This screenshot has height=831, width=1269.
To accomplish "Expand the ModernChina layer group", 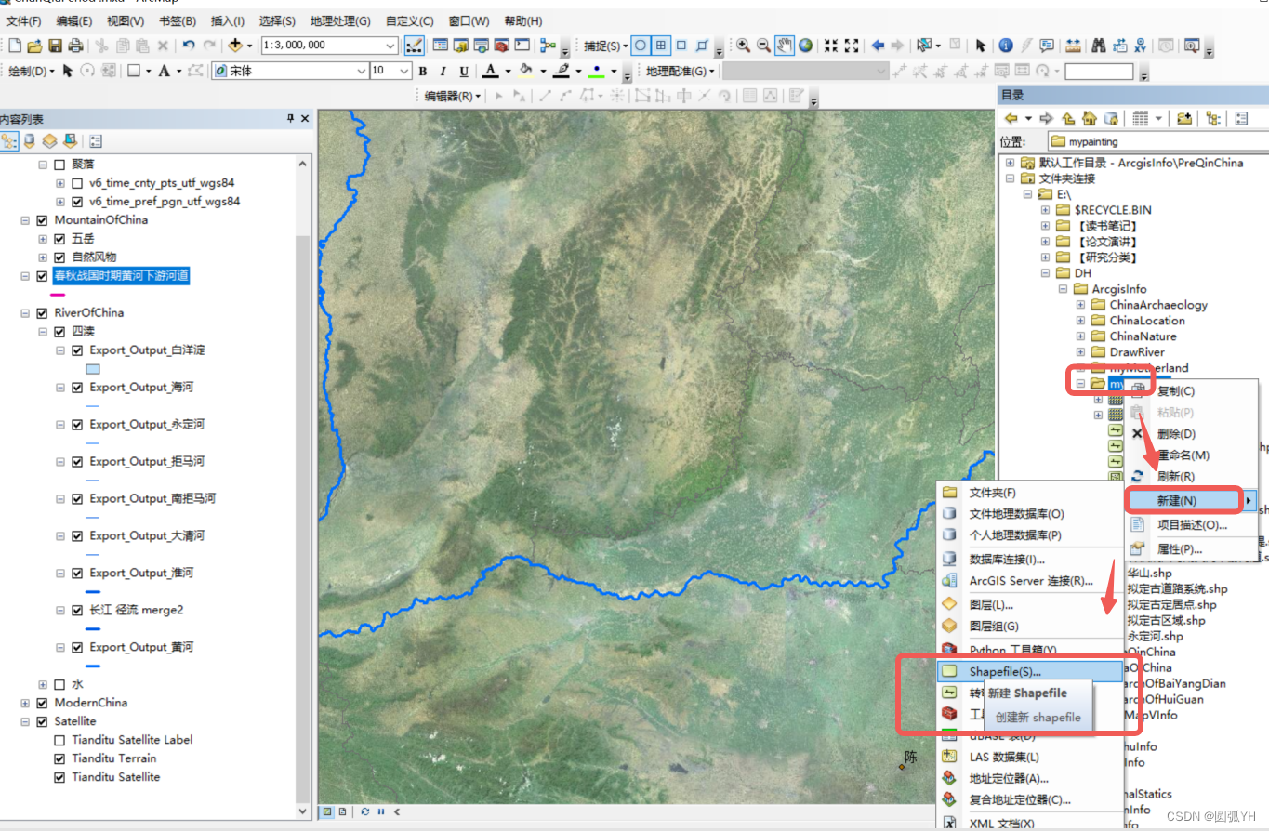I will pyautogui.click(x=25, y=704).
